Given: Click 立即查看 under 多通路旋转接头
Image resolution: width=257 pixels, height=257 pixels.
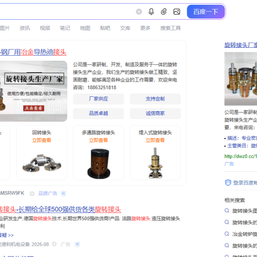Looking at the screenshot, I should pyautogui.click(x=99, y=140).
